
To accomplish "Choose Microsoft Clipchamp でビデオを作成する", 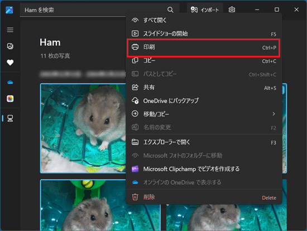I will point(204,169).
